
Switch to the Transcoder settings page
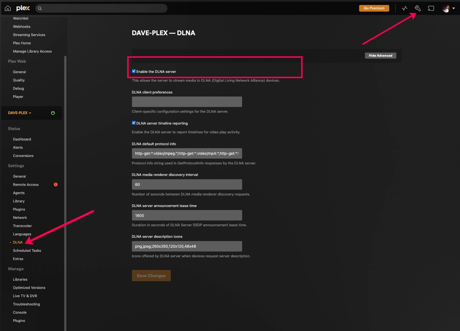[22, 226]
